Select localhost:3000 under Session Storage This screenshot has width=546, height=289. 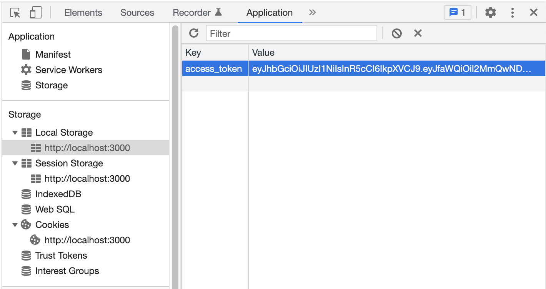click(87, 179)
